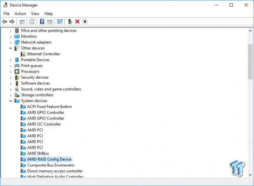Click the System devices folder icon
Screen dimensions: 254x186
click(x=17, y=101)
